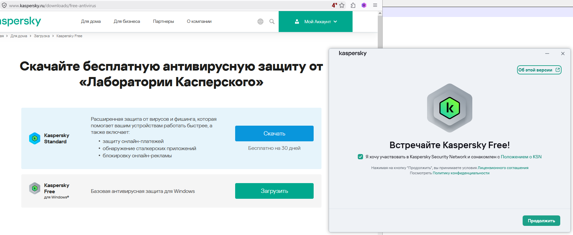The image size is (573, 235).
Task: Click the Kaspersky logo in site header
Action: tap(20, 22)
